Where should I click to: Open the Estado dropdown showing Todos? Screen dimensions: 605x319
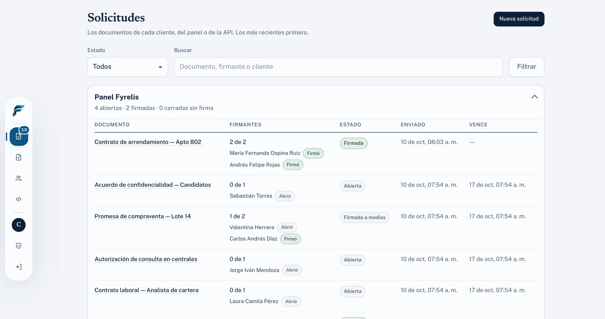click(x=128, y=67)
